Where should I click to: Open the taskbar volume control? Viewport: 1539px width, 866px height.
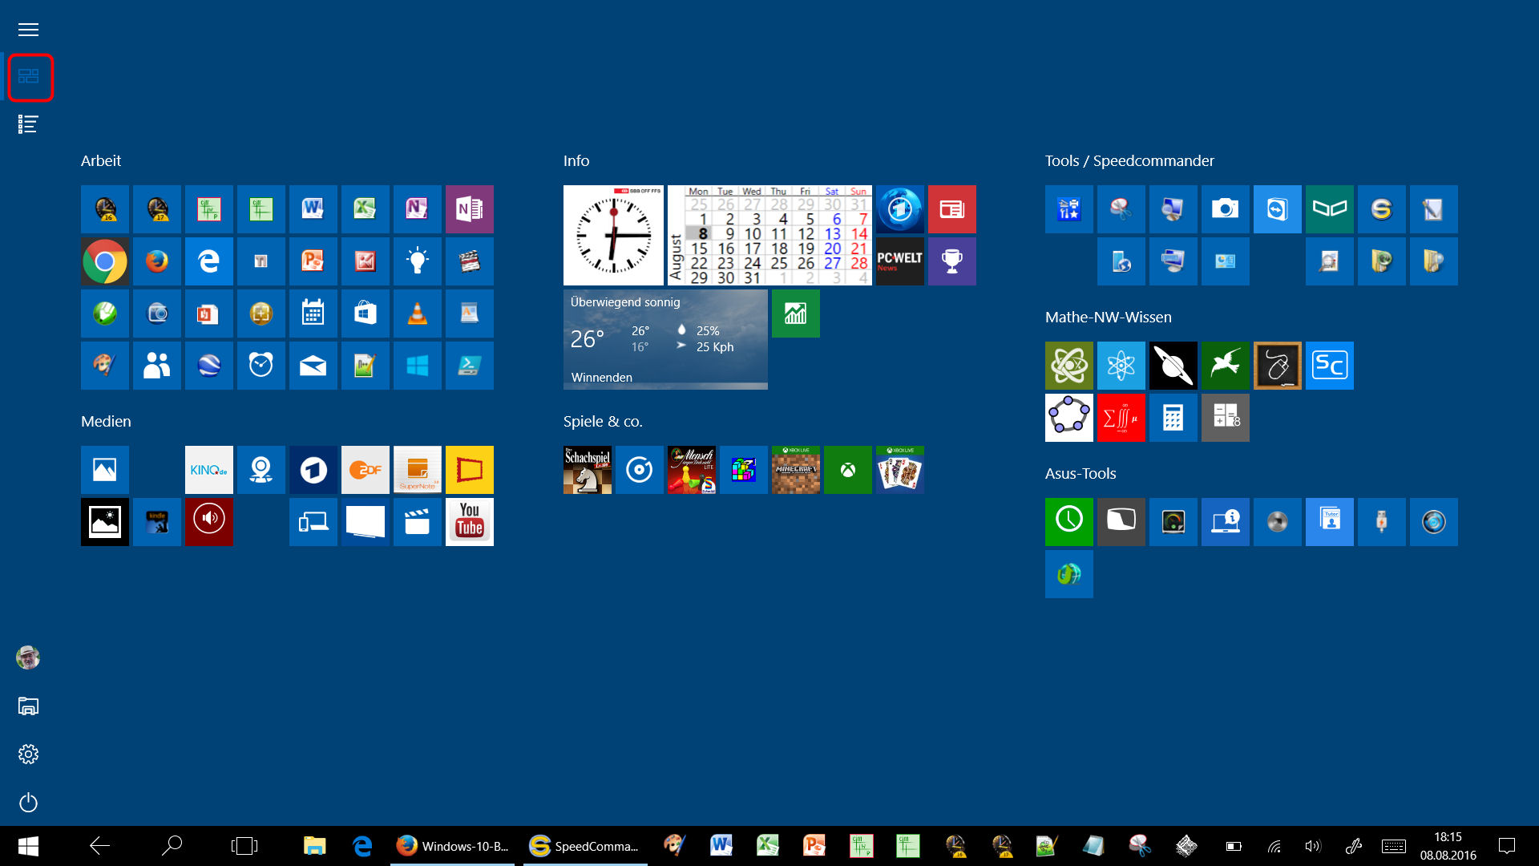[x=1312, y=846]
